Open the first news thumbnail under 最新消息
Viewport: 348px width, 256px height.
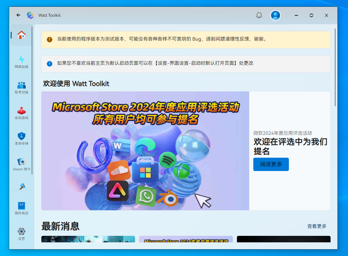[88, 239]
